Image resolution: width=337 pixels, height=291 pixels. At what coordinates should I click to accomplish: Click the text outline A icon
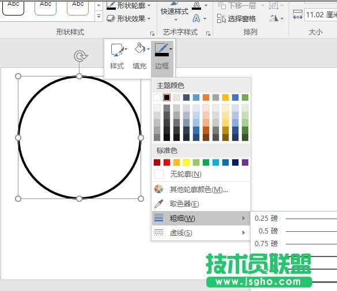[x=196, y=5]
